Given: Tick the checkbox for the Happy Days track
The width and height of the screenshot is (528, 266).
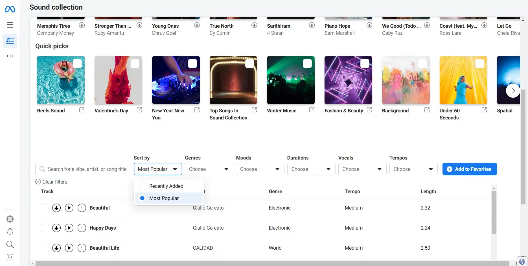Looking at the screenshot, I should 45,228.
